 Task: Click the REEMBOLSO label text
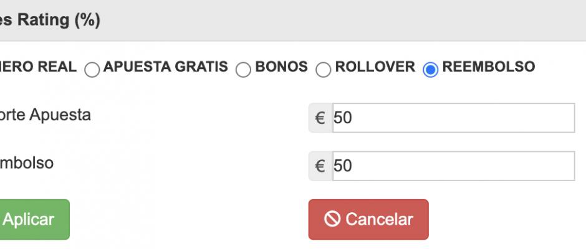click(489, 67)
